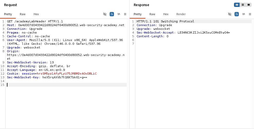Click the Origin URL value line
The width and height of the screenshot is (254, 129).
click(x=66, y=55)
